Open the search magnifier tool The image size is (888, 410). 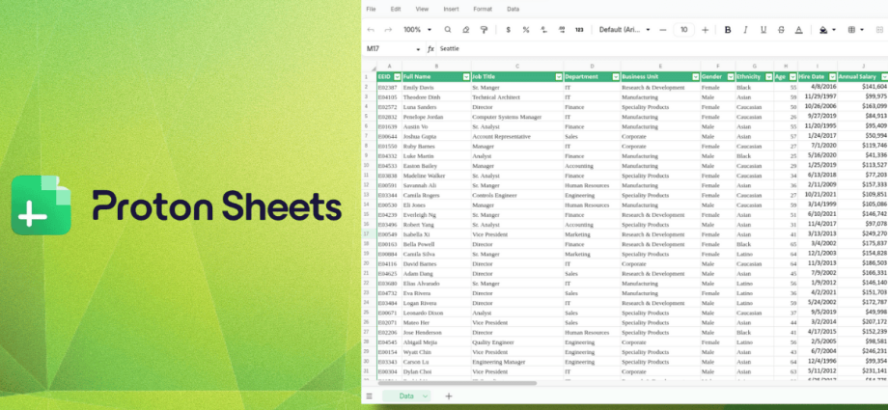coord(448,30)
